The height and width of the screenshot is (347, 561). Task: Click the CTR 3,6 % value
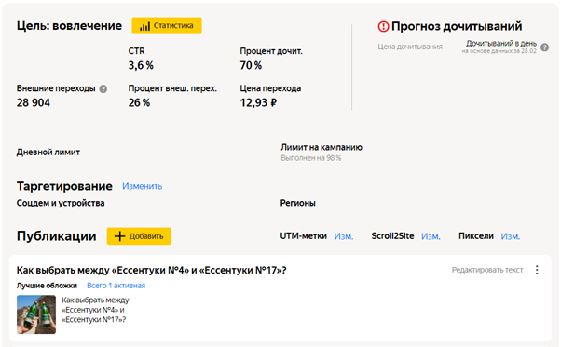point(141,66)
